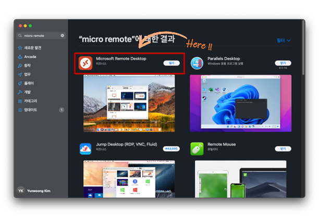This screenshot has width=319, height=216.
Task: Click the Remote Mouse app icon
Action: [197, 149]
